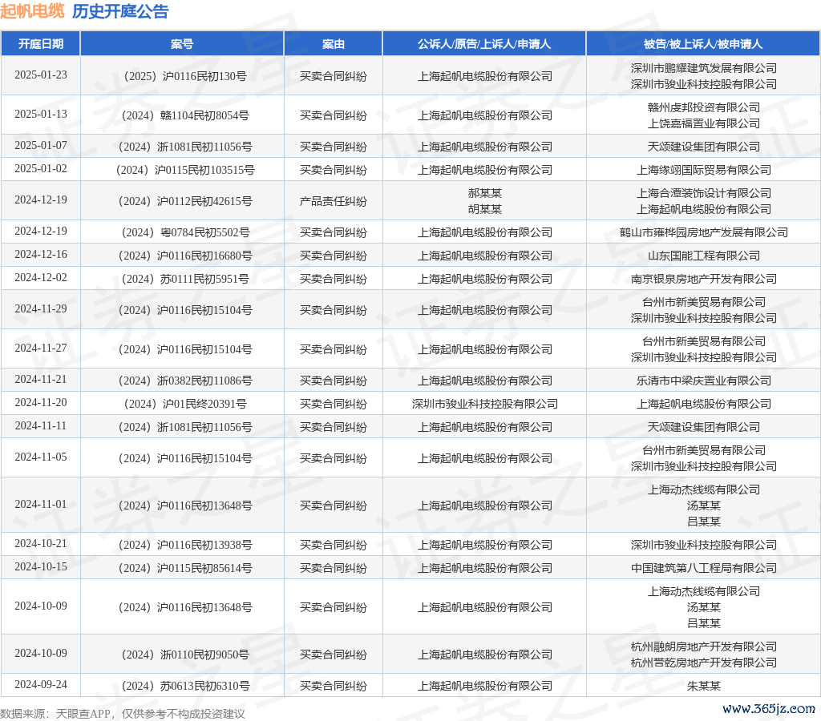Click the date cell 2025-01-02
This screenshot has height=721, width=821.
(x=41, y=168)
